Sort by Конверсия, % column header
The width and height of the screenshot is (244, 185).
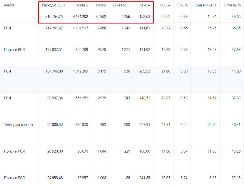coord(205,5)
